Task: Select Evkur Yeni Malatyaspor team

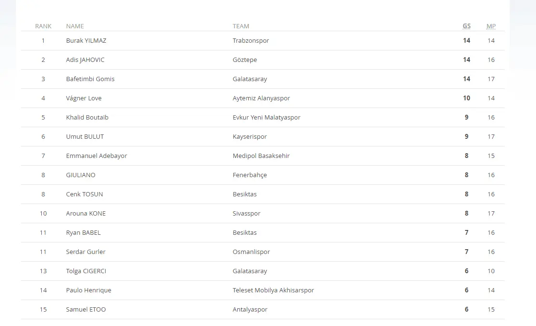Action: pos(267,117)
